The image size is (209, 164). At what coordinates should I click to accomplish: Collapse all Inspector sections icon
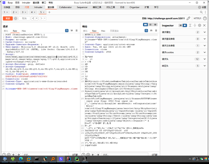195,25
